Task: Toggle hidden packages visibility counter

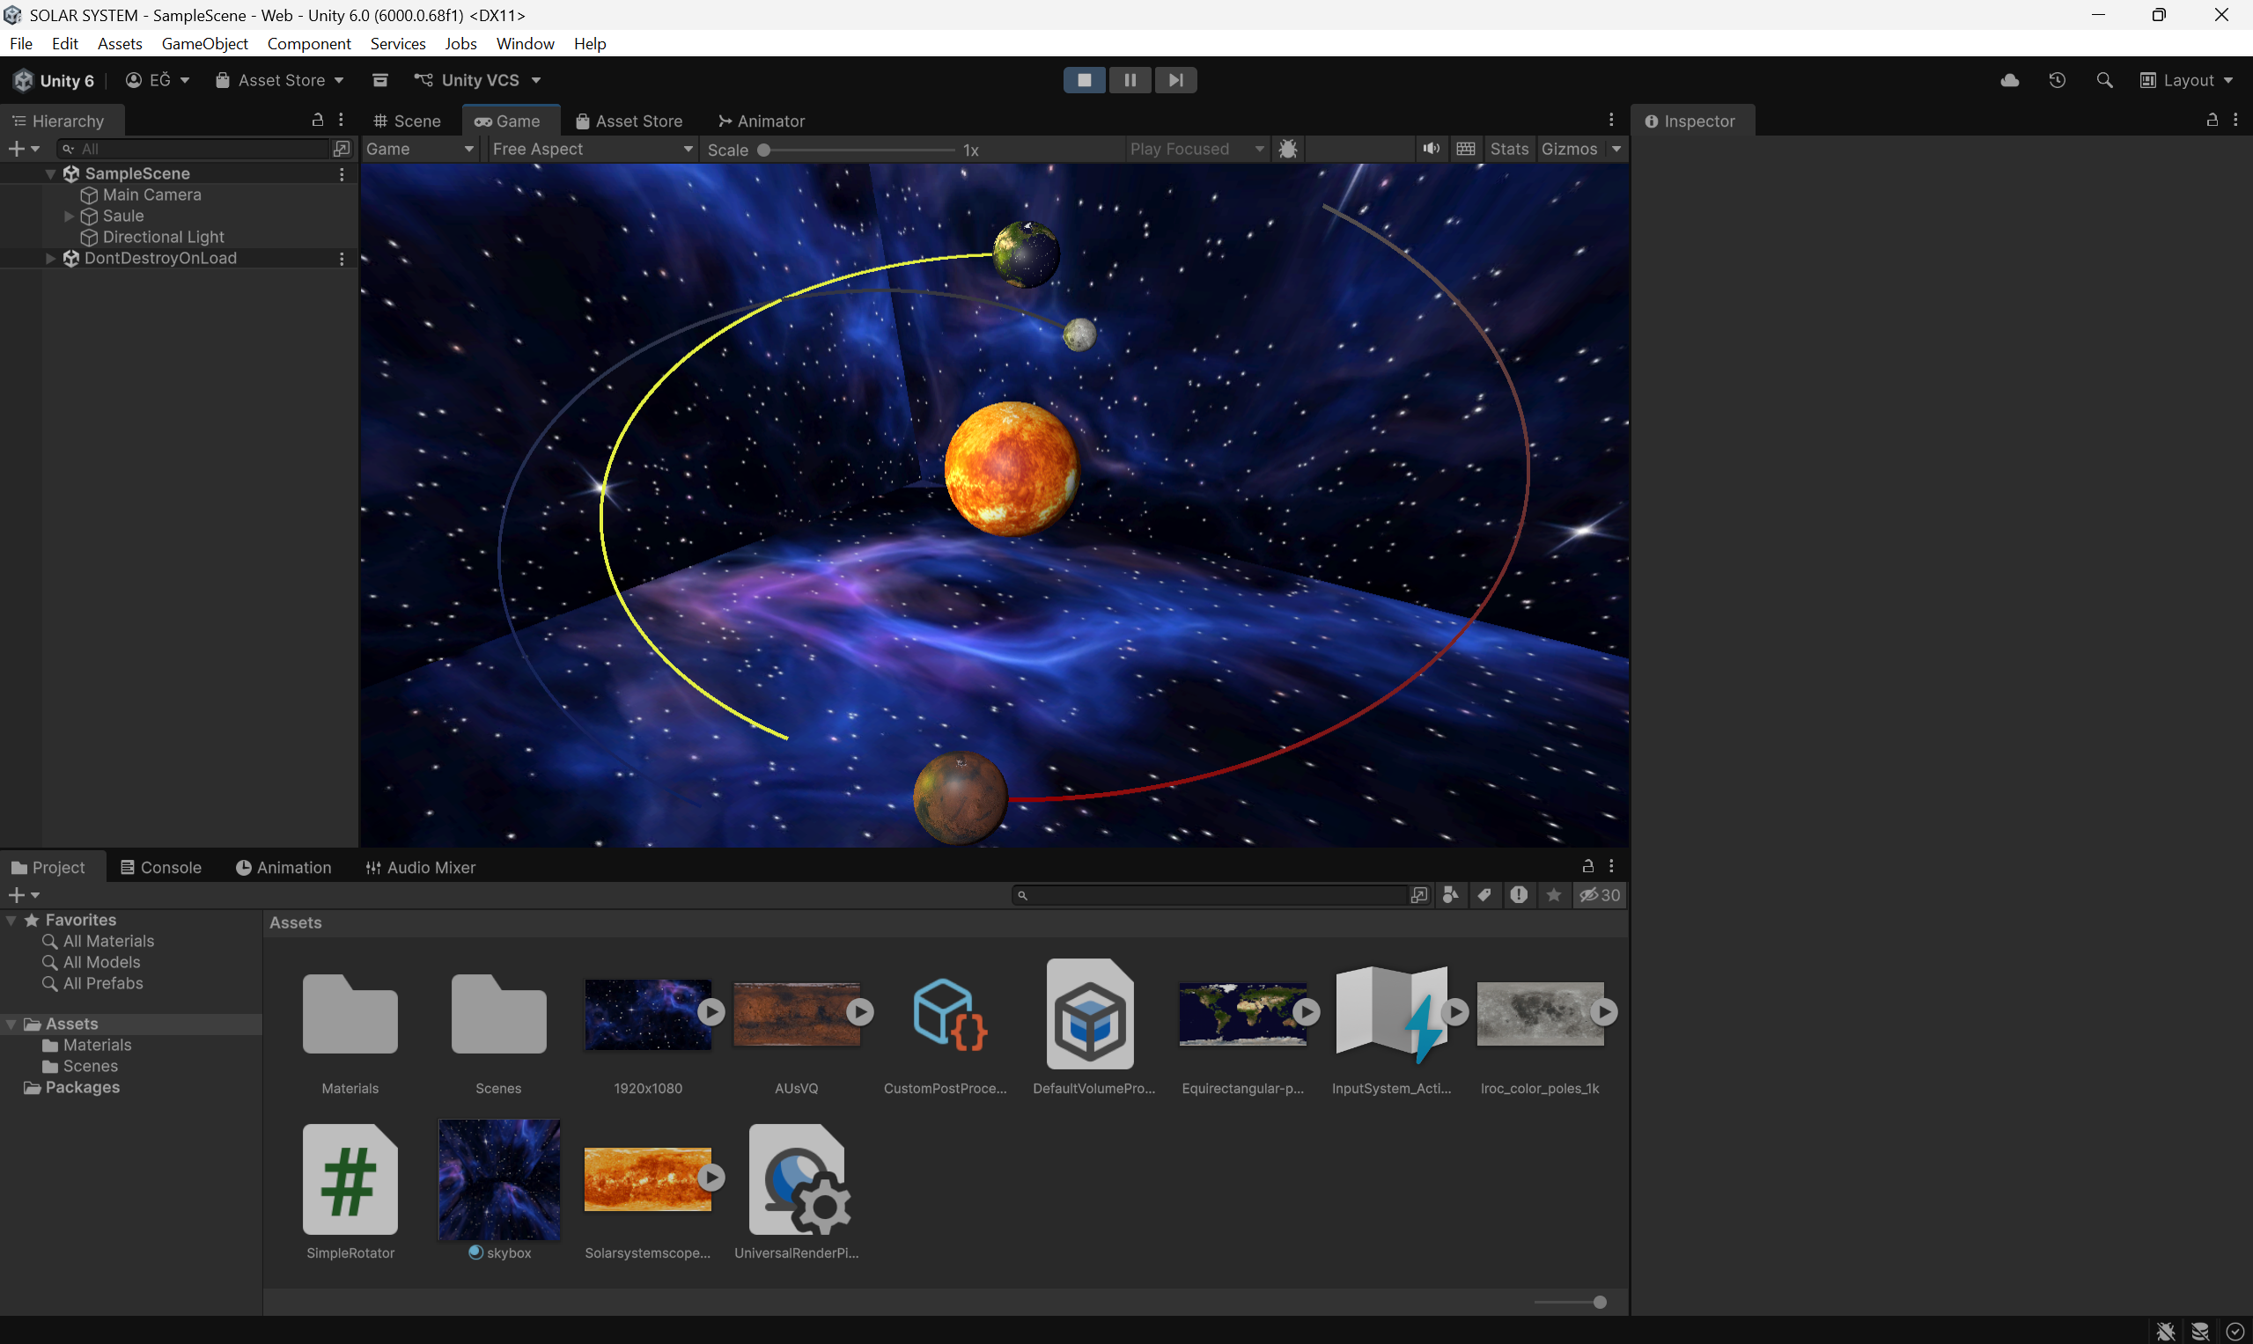Action: point(1600,895)
